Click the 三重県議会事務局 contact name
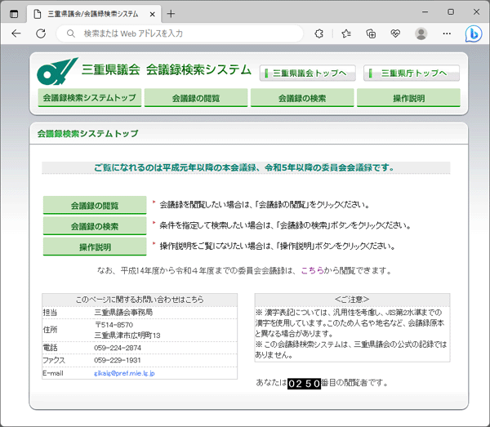 click(123, 313)
